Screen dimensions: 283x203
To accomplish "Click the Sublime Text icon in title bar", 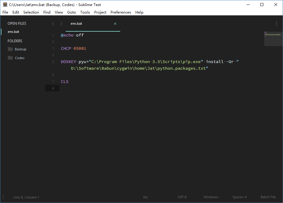I will (5, 5).
